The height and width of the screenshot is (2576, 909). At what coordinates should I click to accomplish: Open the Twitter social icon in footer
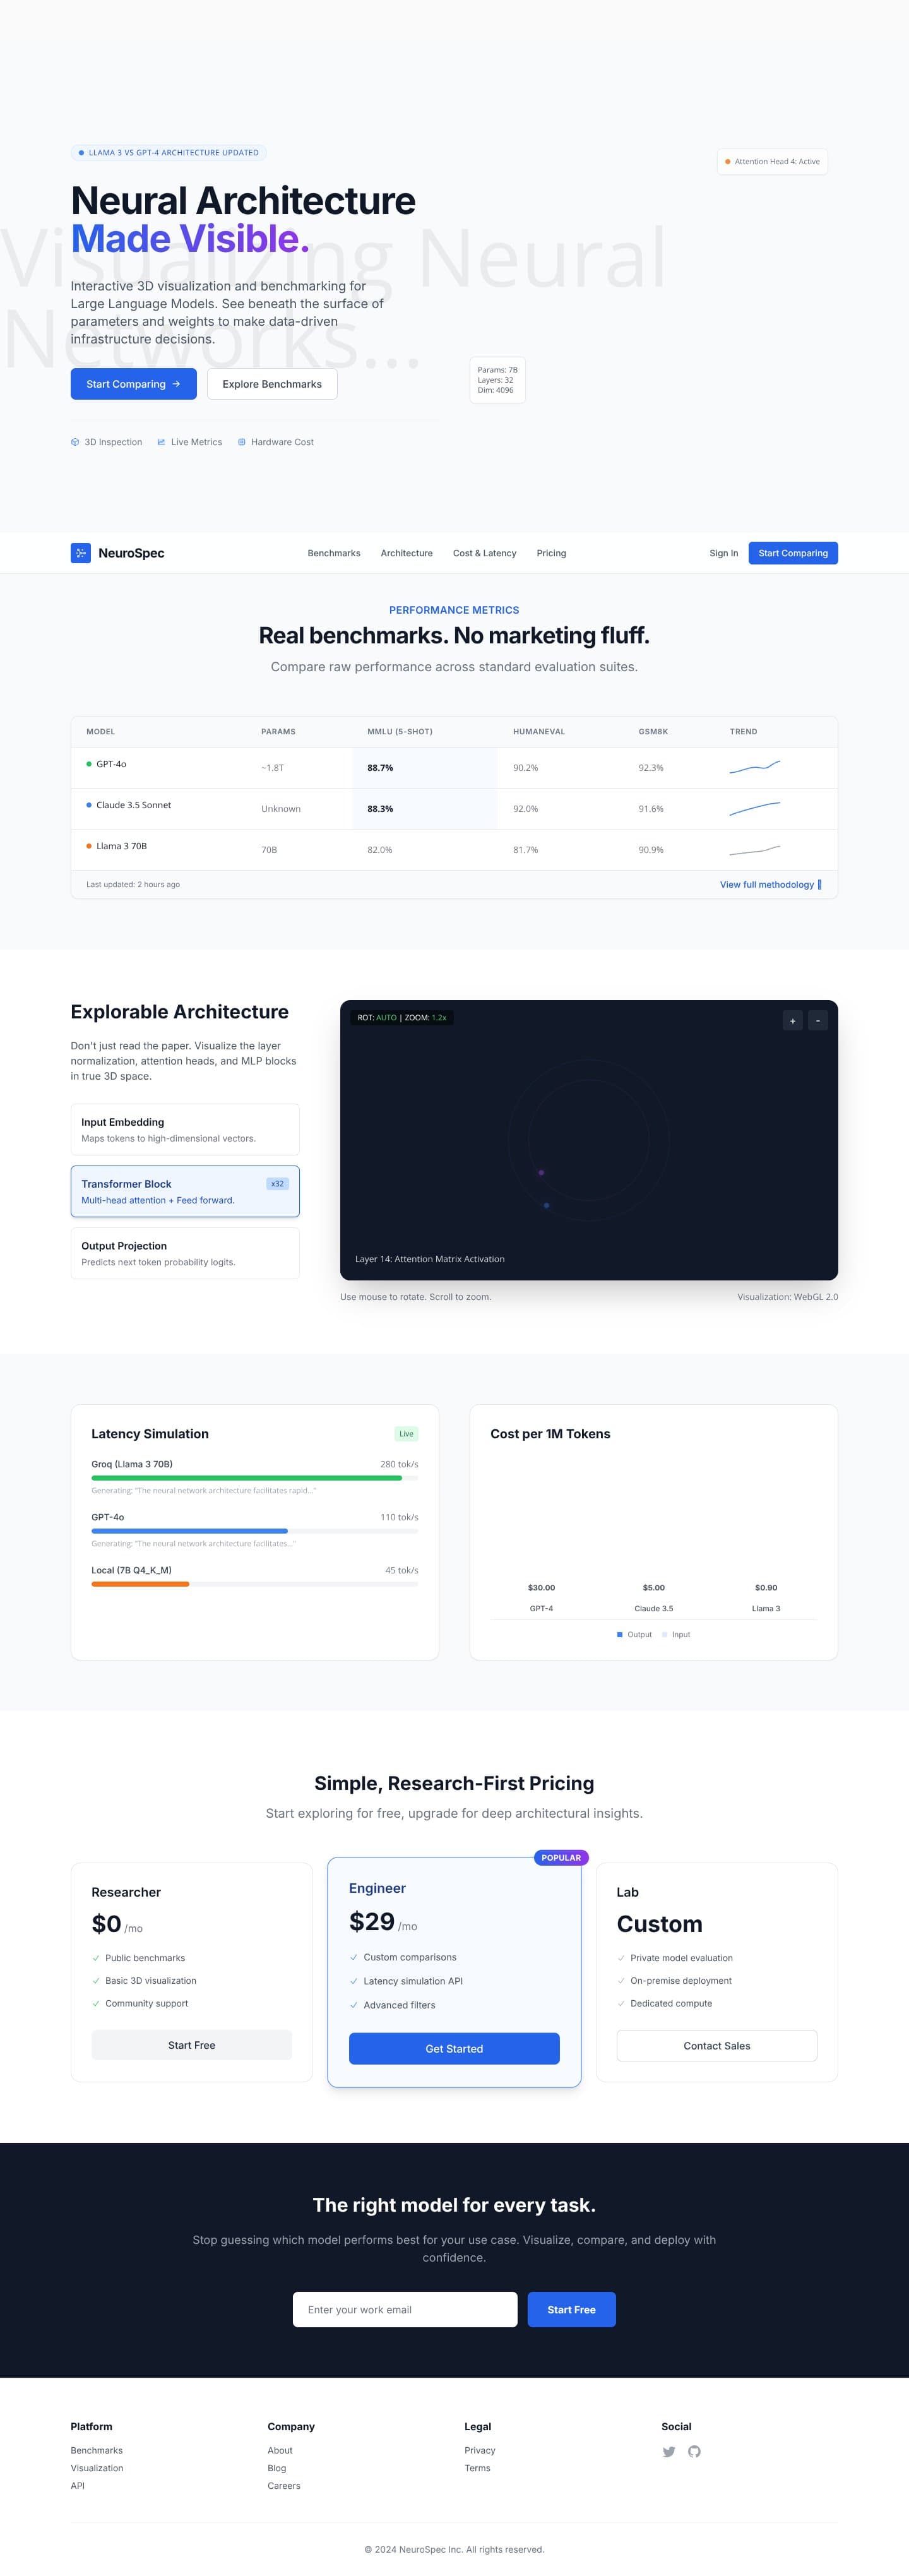[669, 2451]
